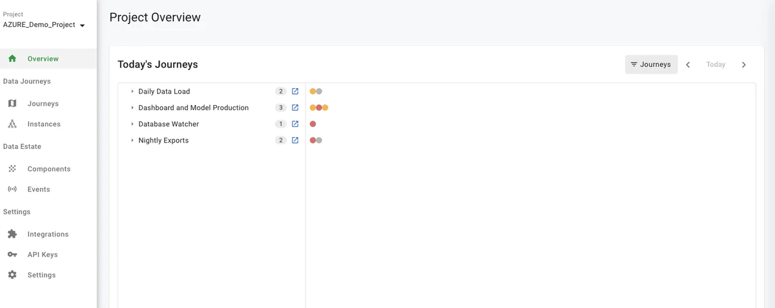Go to previous day with left chevron

(x=688, y=64)
